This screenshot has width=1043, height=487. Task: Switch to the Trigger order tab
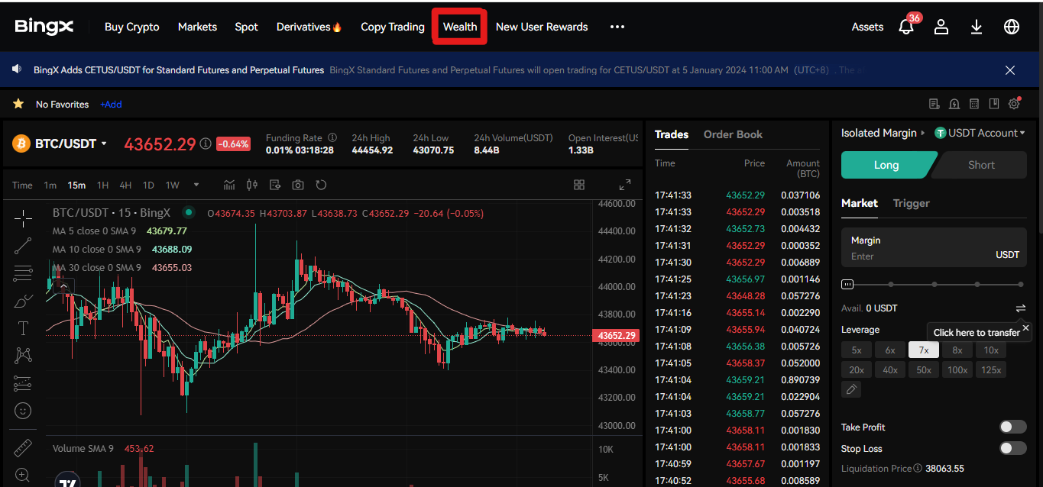[x=912, y=203]
